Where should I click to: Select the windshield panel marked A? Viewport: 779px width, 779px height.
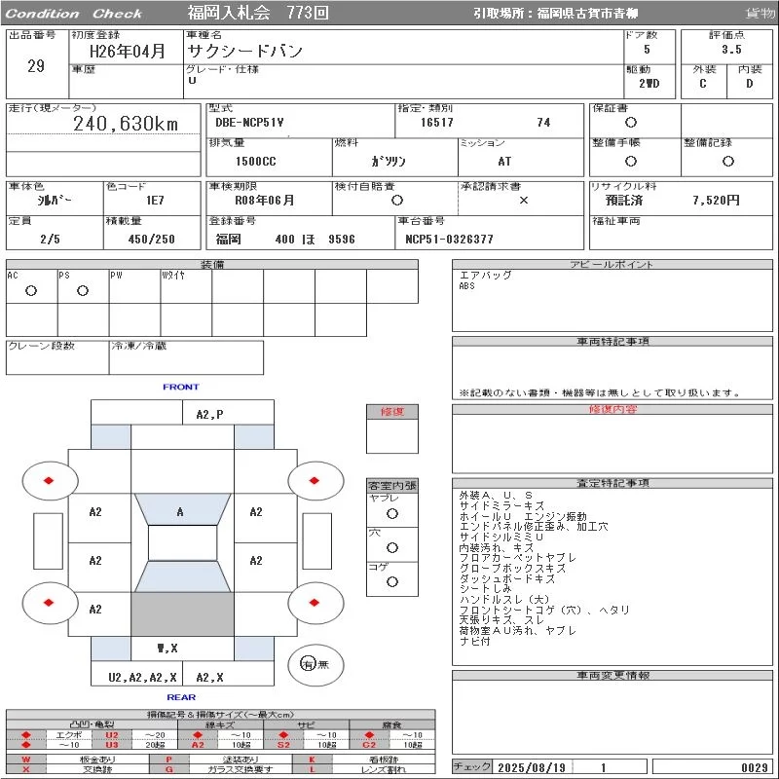182,509
